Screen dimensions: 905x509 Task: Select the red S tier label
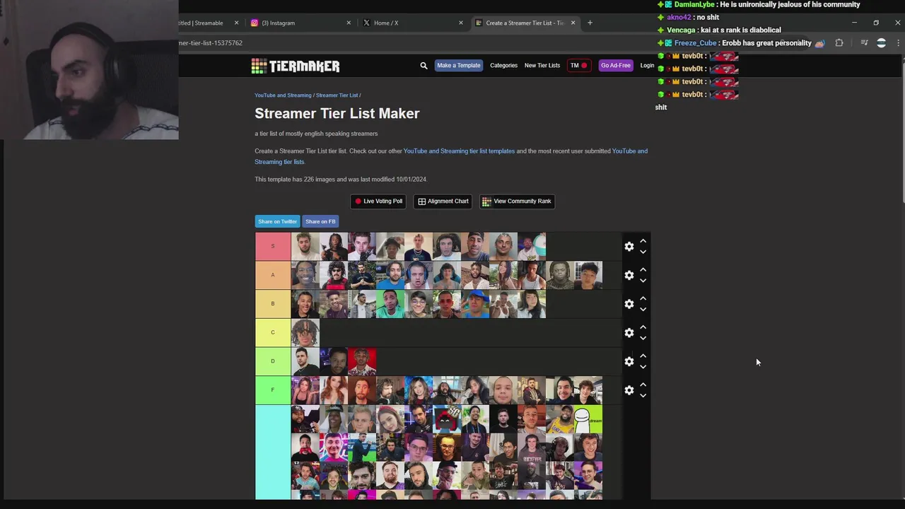[273, 247]
